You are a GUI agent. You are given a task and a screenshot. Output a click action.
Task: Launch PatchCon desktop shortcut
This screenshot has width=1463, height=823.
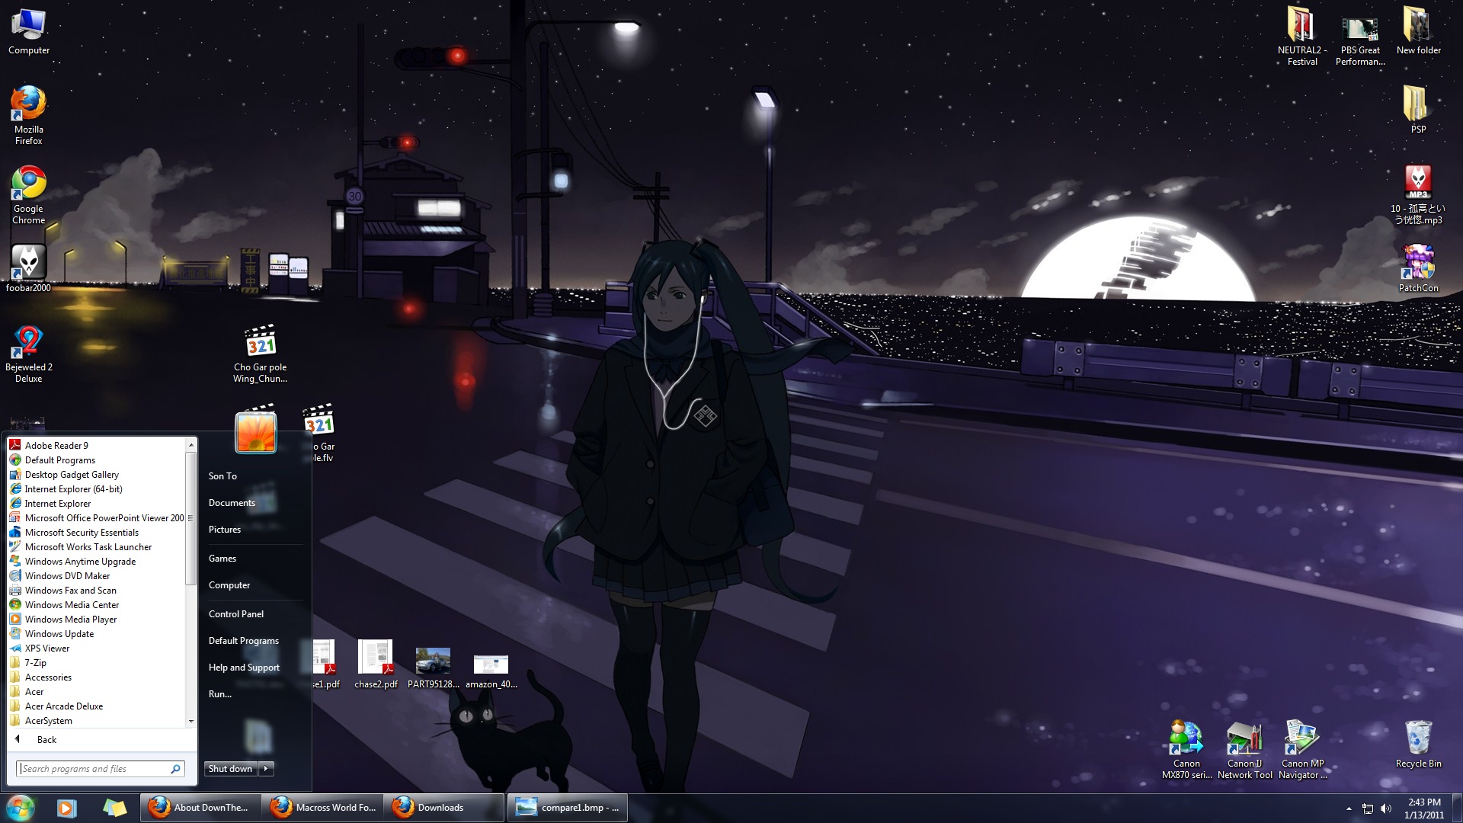[x=1418, y=268]
